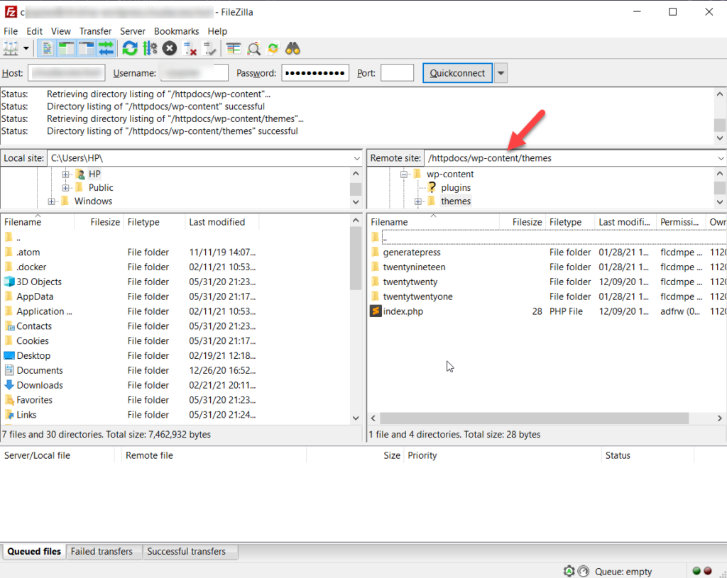
Task: Select the .docker folder row
Action: 175,267
